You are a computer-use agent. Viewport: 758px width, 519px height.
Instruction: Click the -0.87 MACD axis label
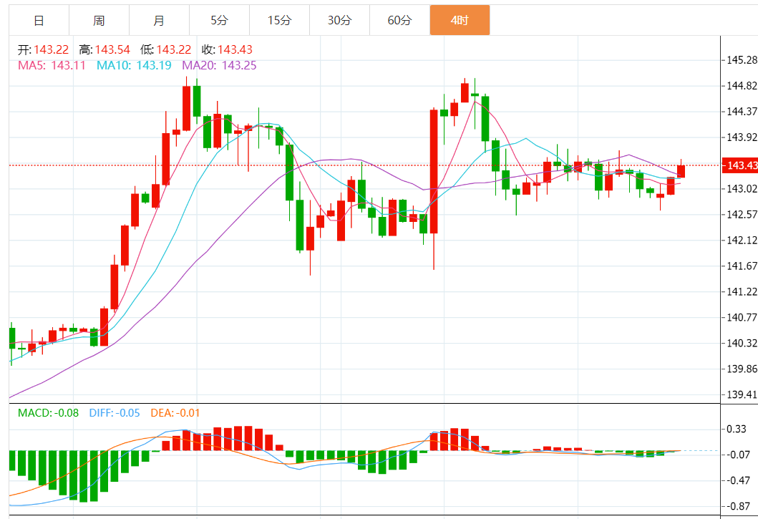(x=738, y=506)
